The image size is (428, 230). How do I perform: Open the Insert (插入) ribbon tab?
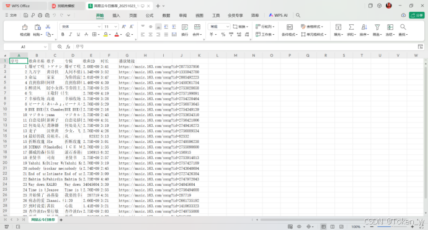click(116, 16)
